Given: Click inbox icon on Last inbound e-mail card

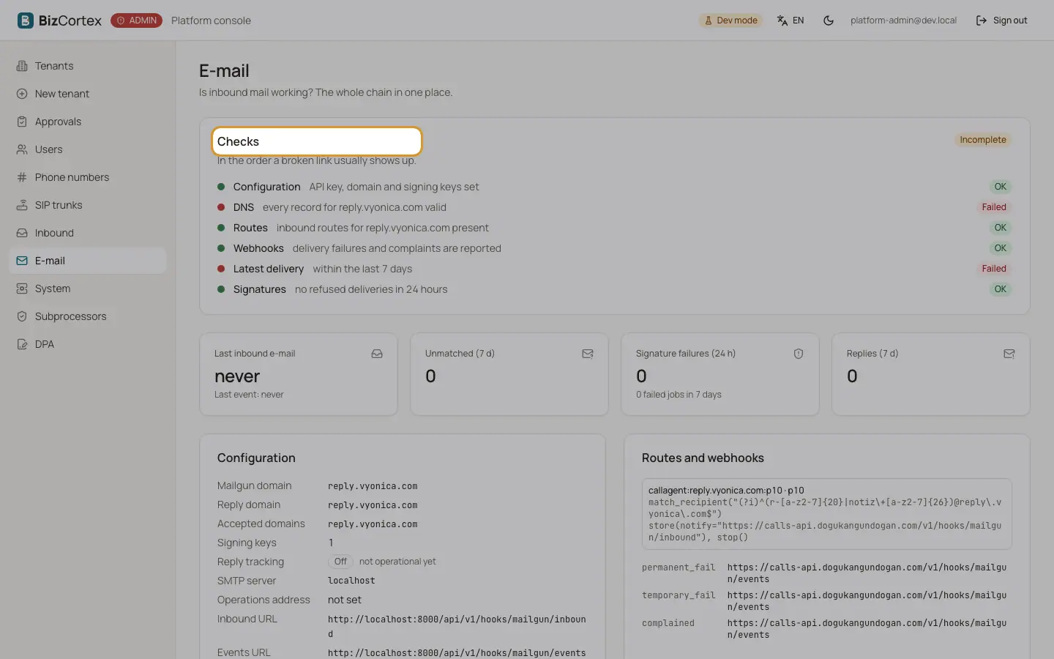Looking at the screenshot, I should (x=377, y=354).
